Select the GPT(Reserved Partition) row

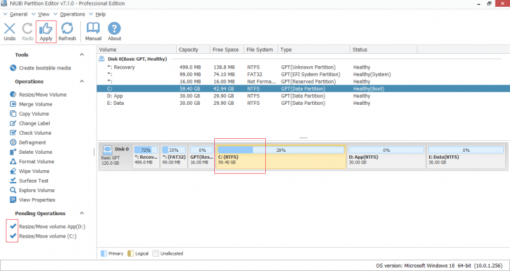(x=303, y=82)
